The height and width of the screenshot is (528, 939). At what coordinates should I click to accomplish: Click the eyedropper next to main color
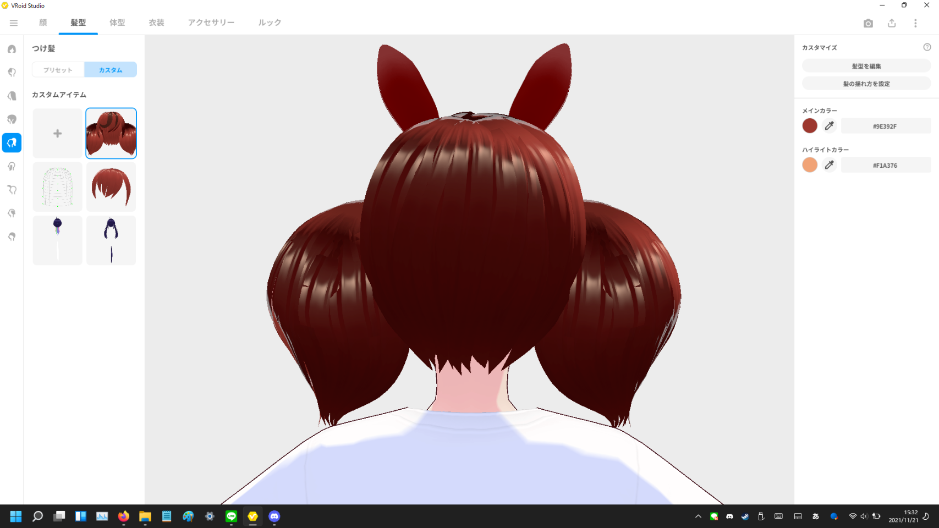(830, 126)
